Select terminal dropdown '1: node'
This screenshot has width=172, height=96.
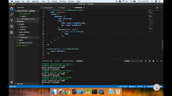click(x=133, y=61)
